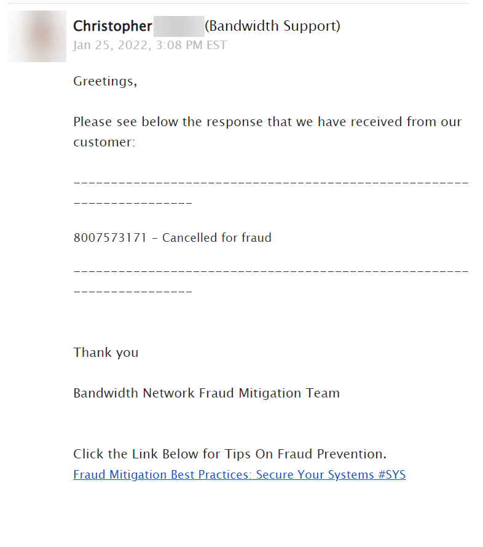Image resolution: width=483 pixels, height=547 pixels.
Task: Click the first long dashed separator line
Action: [x=271, y=183]
